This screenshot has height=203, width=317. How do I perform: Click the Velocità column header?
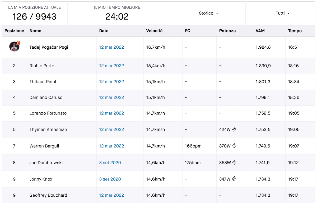click(x=154, y=31)
